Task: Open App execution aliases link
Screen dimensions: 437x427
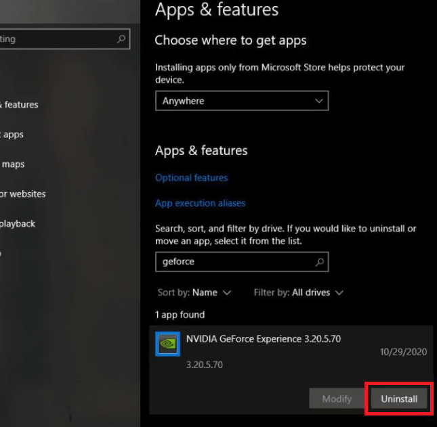Action: (200, 203)
